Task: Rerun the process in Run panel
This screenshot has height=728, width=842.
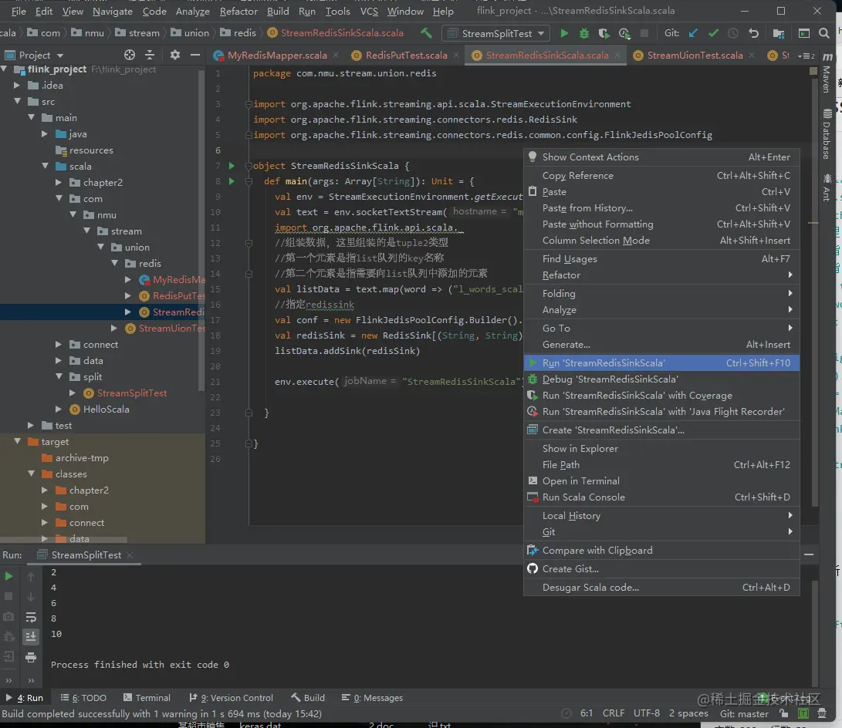Action: click(x=8, y=576)
